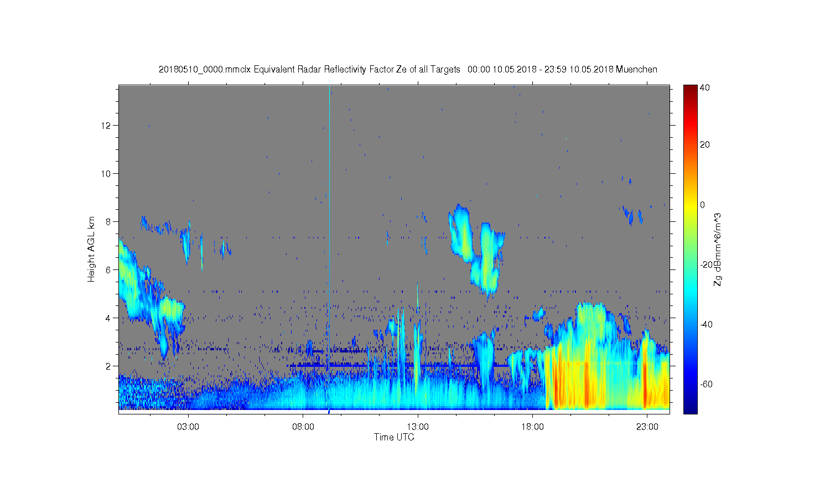This screenshot has width=830, height=498.
Task: Click the plot title starting with 20180510_0000.mmclx
Action: click(408, 69)
